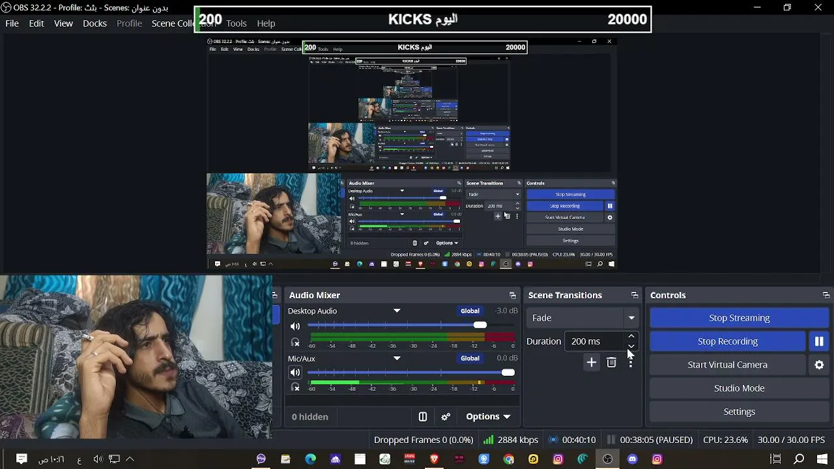Click the bitrate signal icon in status bar
Viewport: 834px width, 469px height.
[488, 440]
